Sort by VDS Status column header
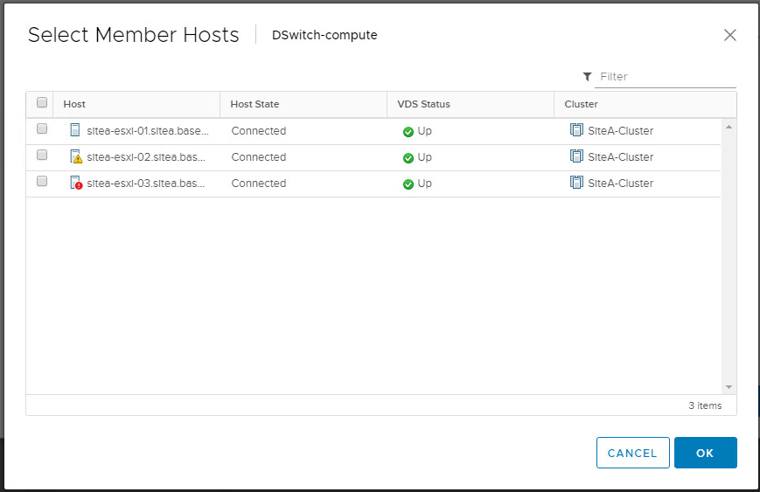This screenshot has width=760, height=492. pos(423,104)
